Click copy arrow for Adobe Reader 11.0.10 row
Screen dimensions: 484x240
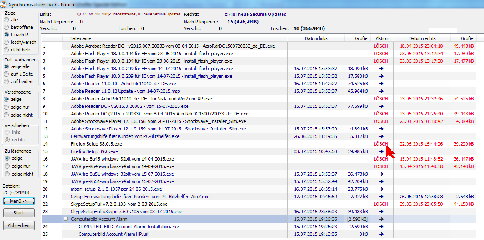click(381, 84)
